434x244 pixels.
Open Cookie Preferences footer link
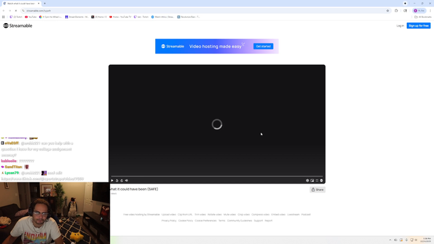pos(205,220)
